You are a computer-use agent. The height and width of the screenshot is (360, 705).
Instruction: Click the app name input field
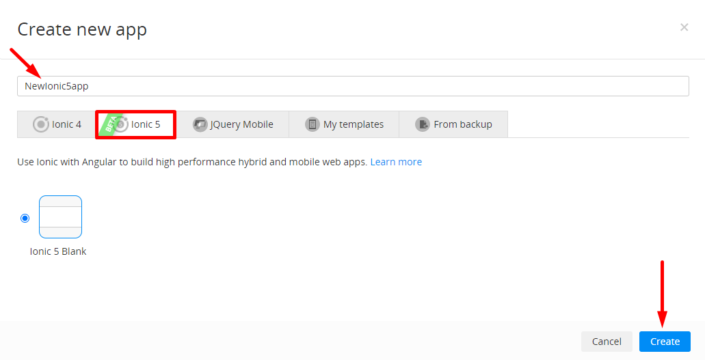pyautogui.click(x=353, y=86)
